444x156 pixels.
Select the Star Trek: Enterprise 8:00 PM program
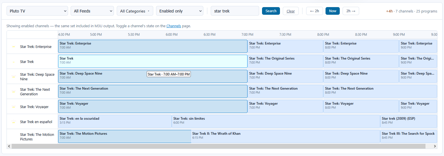click(361, 46)
